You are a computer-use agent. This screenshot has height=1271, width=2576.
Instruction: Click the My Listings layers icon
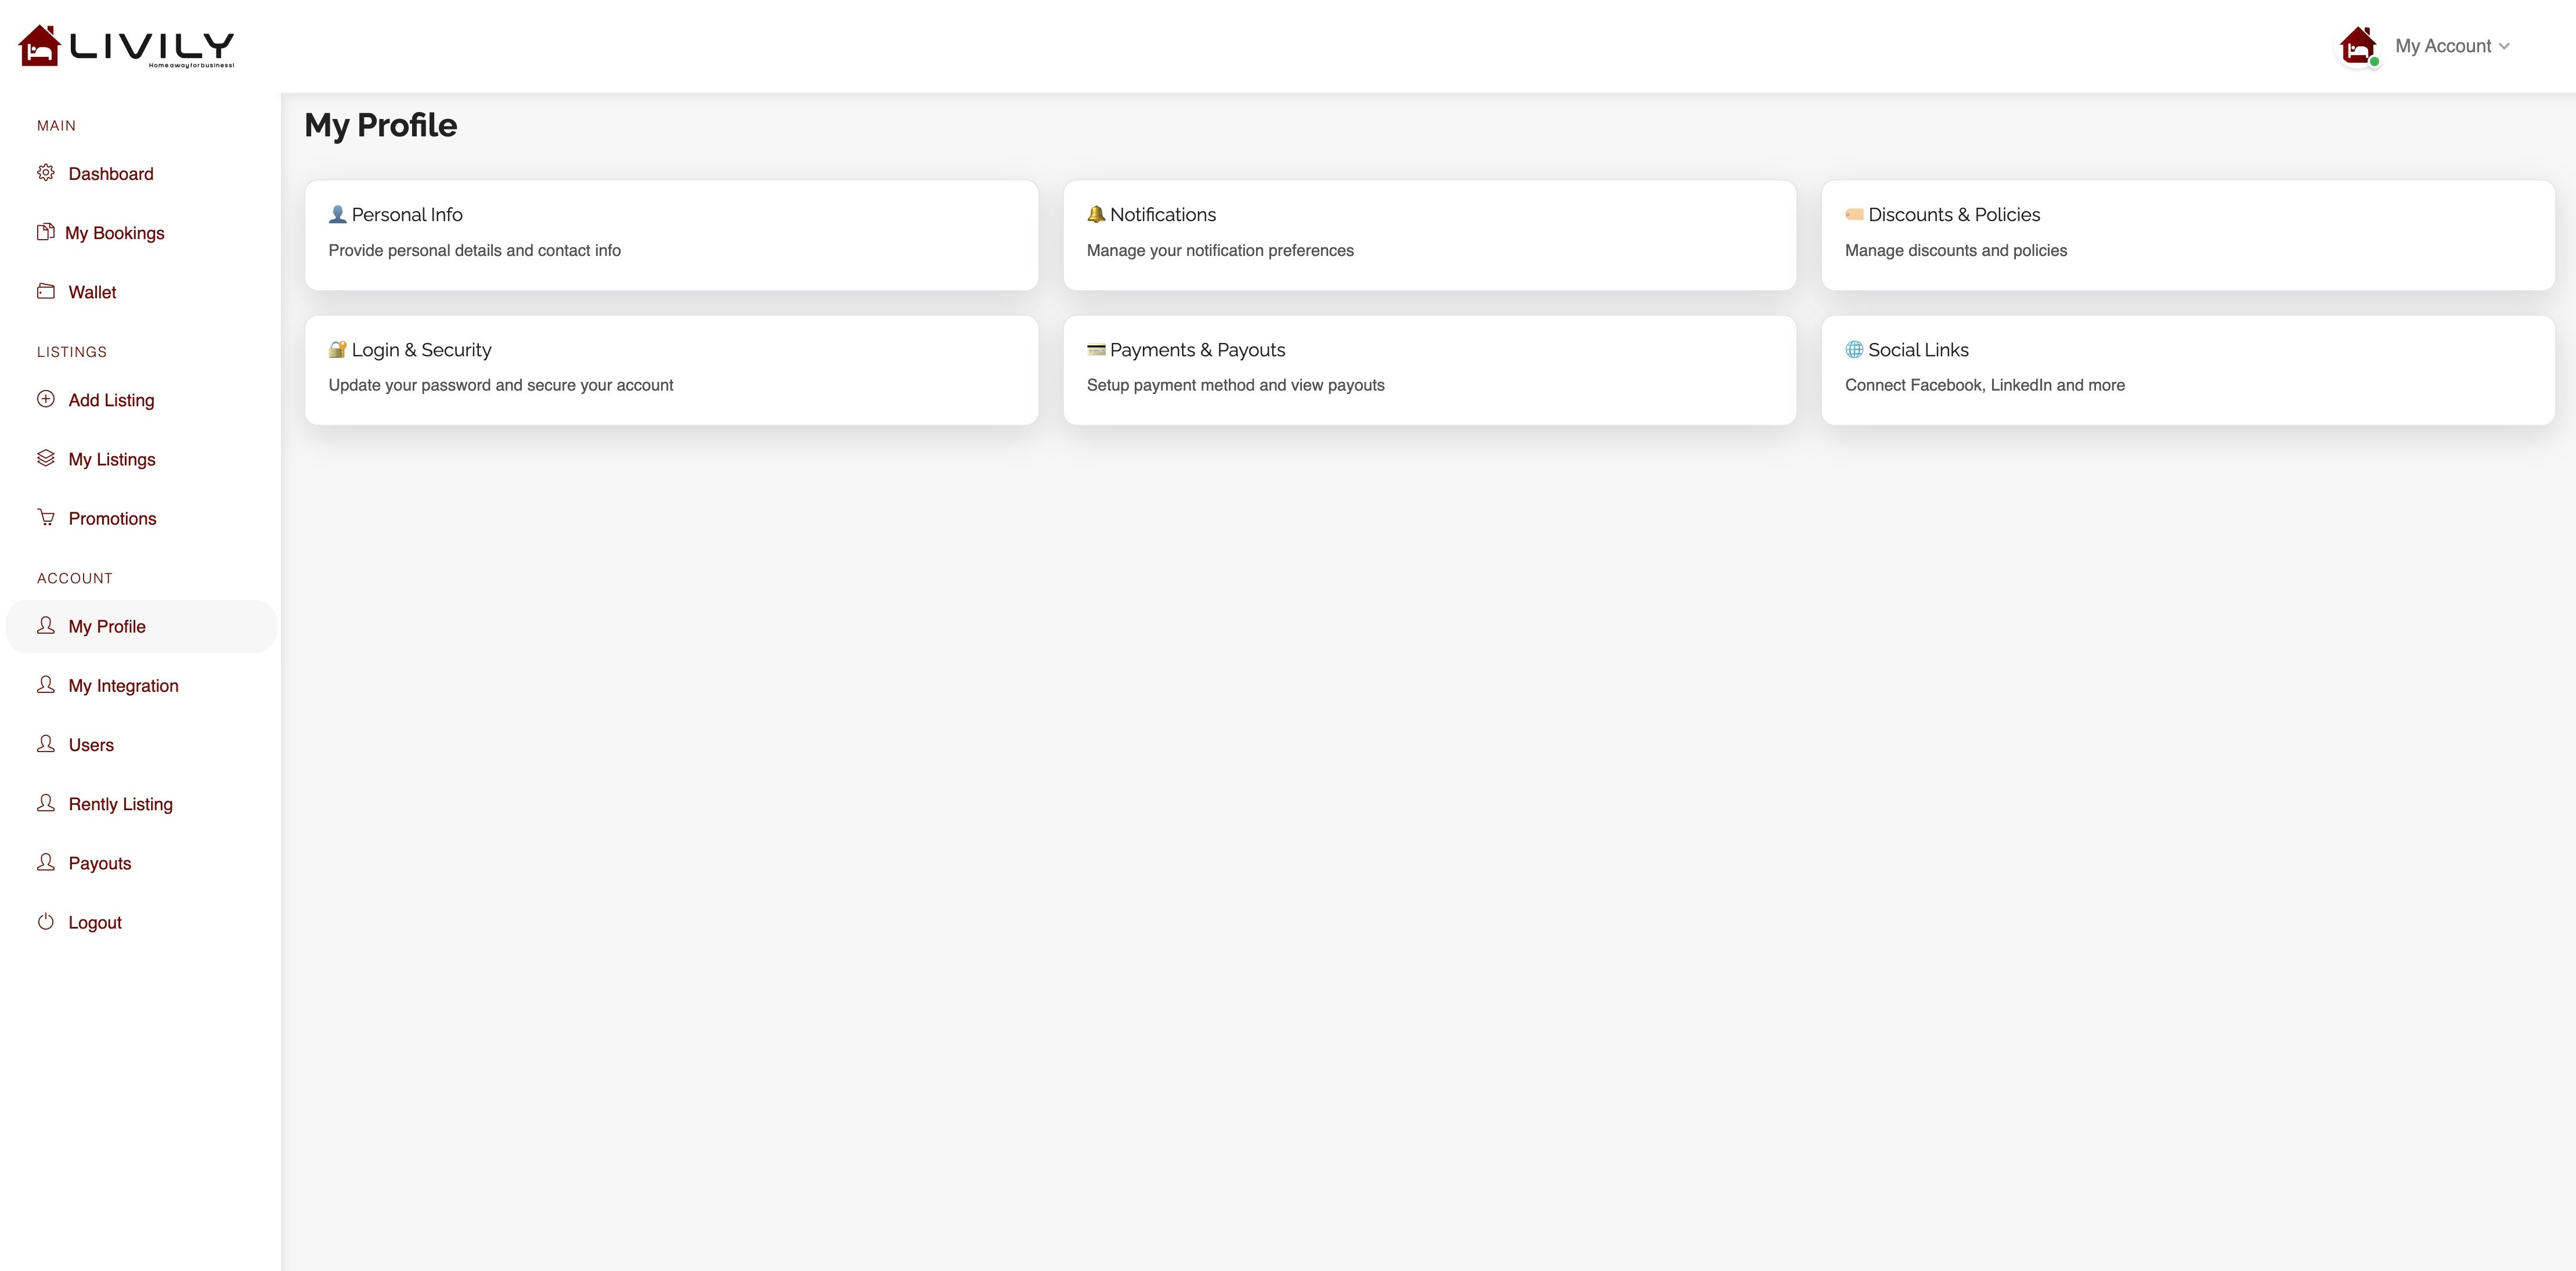pos(46,458)
